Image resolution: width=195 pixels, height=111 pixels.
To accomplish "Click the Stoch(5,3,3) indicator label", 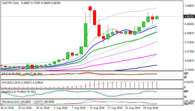I will click(x=8, y=91).
